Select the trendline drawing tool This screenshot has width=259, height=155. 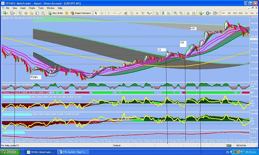coord(120,13)
